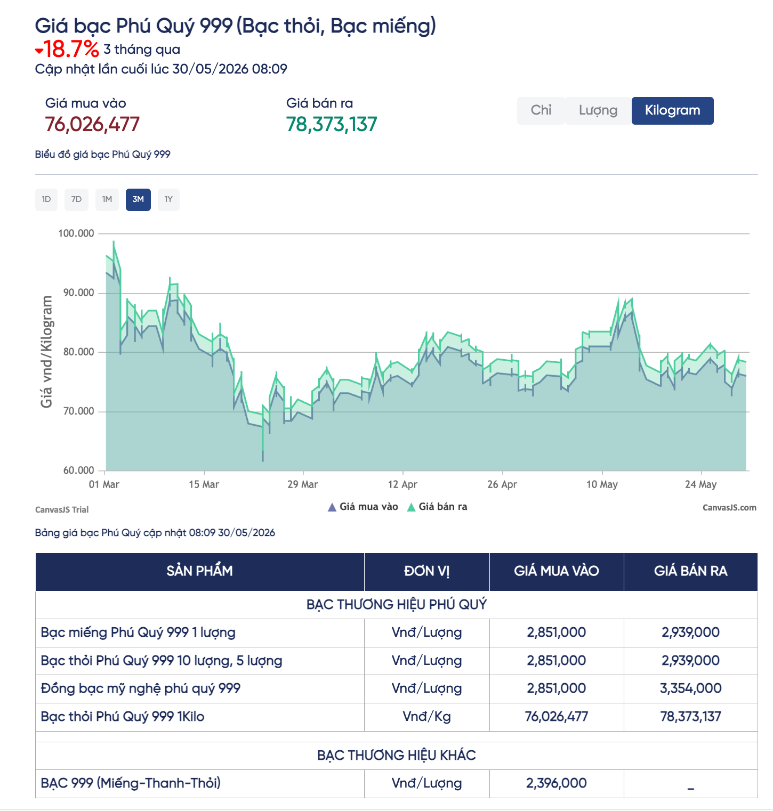Screen dimensions: 773x811
Task: View the 1Y chart range
Action: tap(168, 199)
